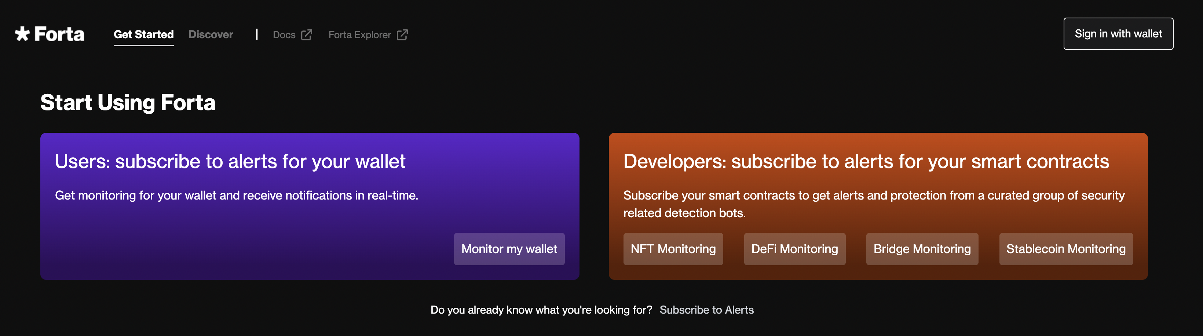Click the Developers smart contracts card heading
This screenshot has height=336, width=1203.
click(x=866, y=162)
